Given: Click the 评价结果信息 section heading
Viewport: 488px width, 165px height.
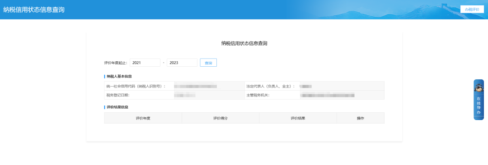Looking at the screenshot, I should click(117, 107).
